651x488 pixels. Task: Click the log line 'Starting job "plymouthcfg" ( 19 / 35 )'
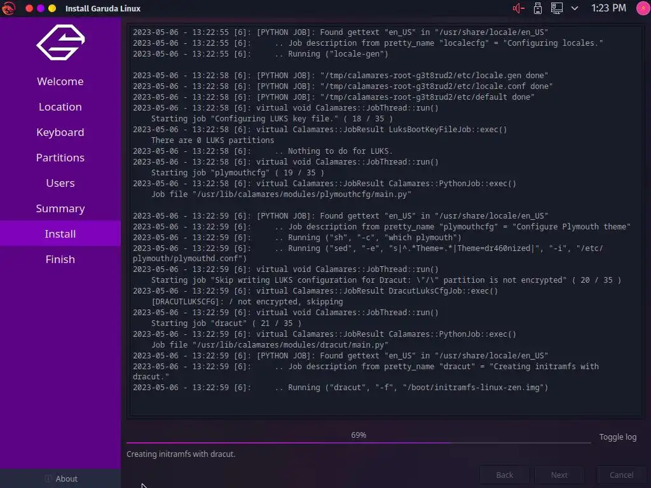tap(238, 173)
